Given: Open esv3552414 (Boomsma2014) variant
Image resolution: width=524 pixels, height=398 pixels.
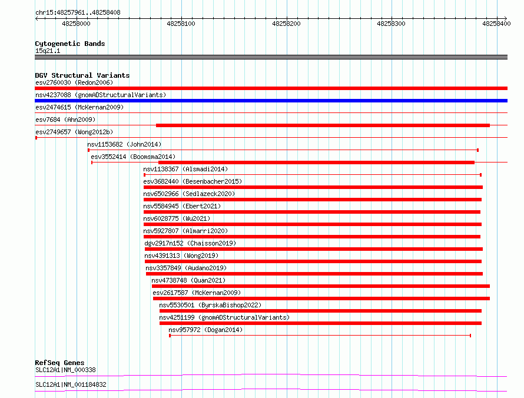Looking at the screenshot, I should (x=133, y=157).
